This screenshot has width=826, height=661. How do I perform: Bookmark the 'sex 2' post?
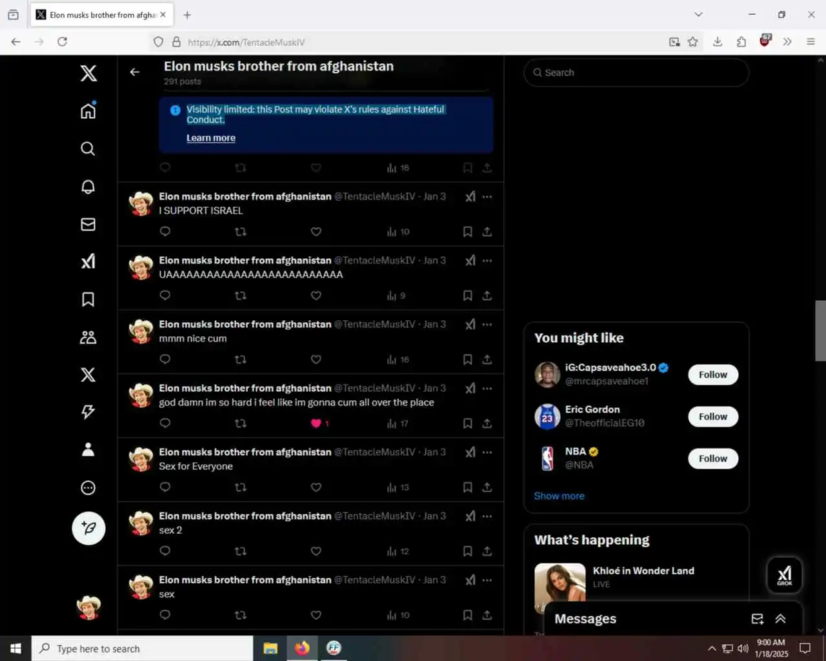468,551
